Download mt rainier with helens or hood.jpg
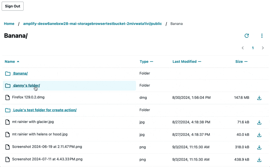The image size is (270, 167). pyautogui.click(x=259, y=135)
